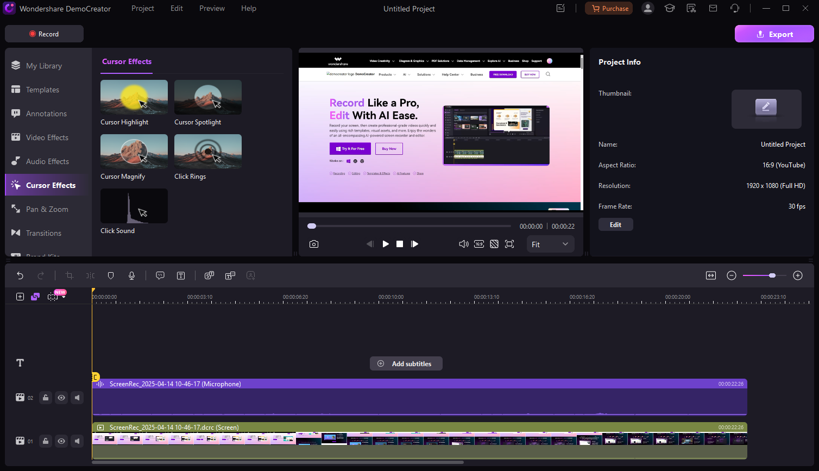
Task: Click the graduation cap tutorial icon
Action: (670, 8)
